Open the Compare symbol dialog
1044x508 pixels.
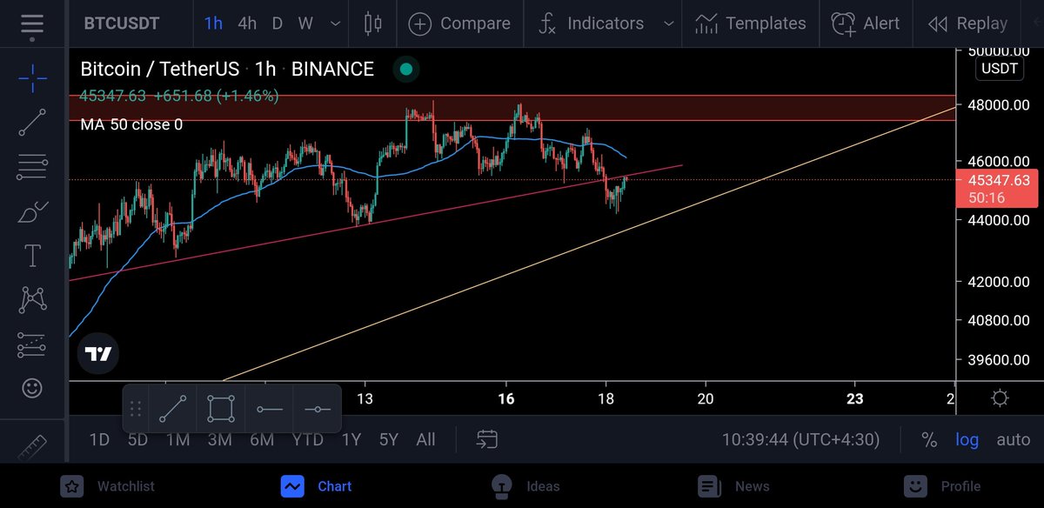pyautogui.click(x=459, y=23)
